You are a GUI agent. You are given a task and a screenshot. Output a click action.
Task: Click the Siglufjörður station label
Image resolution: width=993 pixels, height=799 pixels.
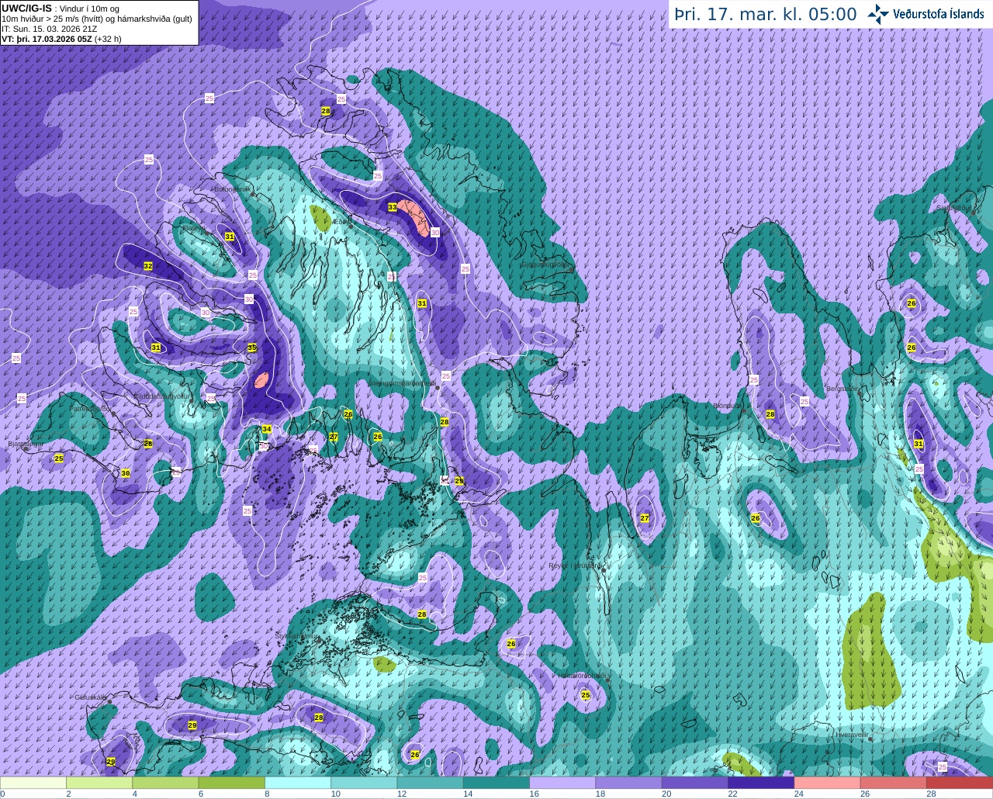(x=953, y=208)
